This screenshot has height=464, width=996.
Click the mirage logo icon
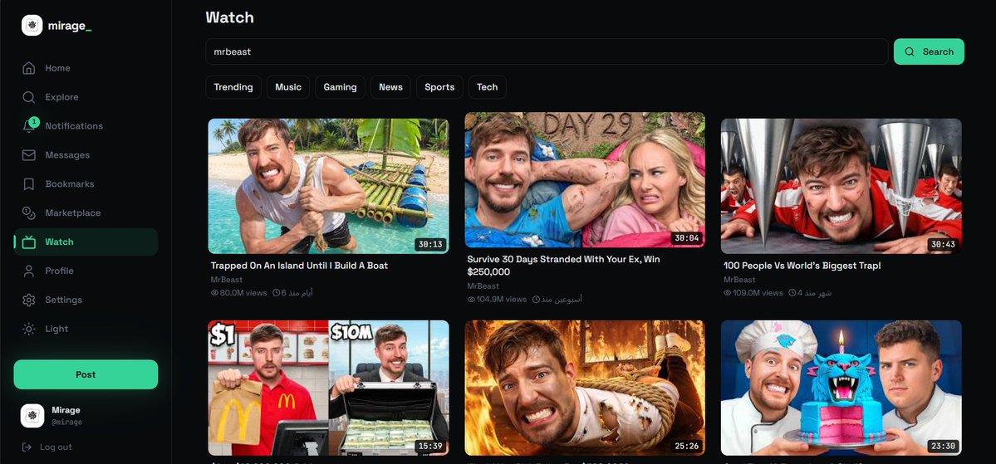coord(32,26)
